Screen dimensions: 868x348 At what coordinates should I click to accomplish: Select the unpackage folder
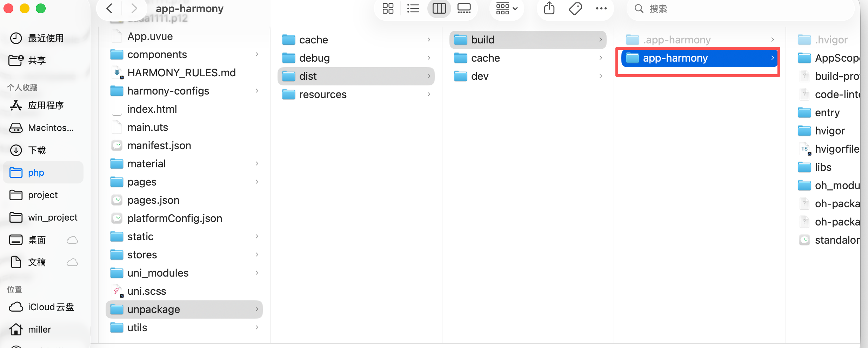tap(184, 309)
